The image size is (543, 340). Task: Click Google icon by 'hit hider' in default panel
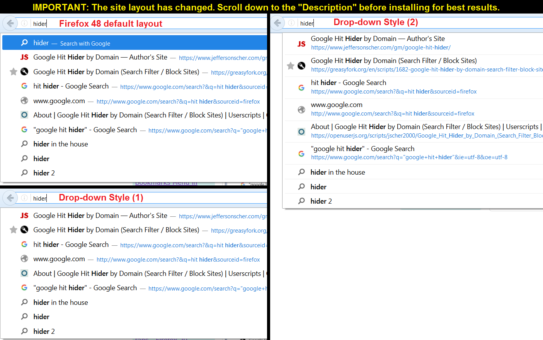click(24, 86)
